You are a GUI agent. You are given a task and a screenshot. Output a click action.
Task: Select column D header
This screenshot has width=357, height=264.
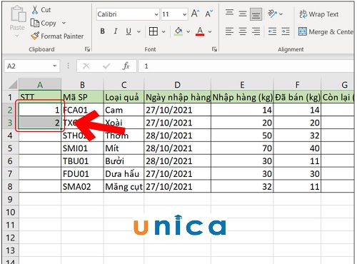tap(177, 85)
